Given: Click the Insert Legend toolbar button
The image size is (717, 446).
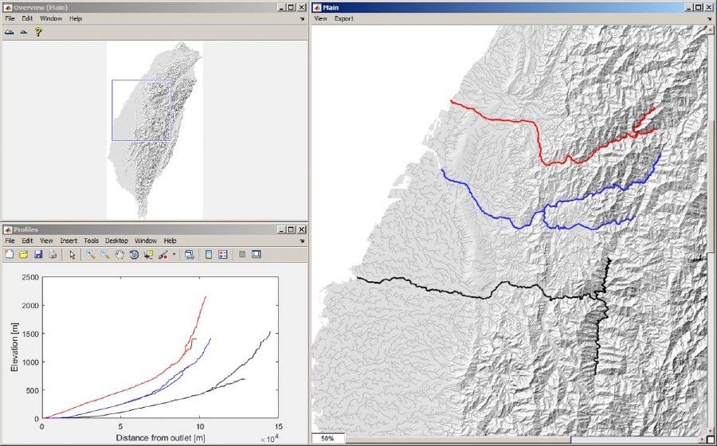Looking at the screenshot, I should (x=222, y=255).
